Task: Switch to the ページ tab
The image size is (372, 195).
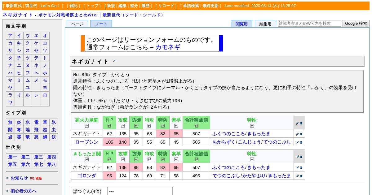Action: tap(77, 24)
